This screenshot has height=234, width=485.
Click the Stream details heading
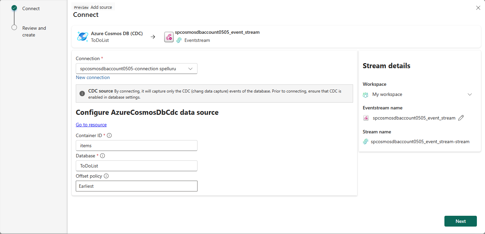click(387, 66)
